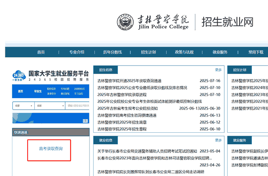Viewport: 268px width, 176px height.
Task: Open the 常用下载 navigation item
Action: point(256,52)
